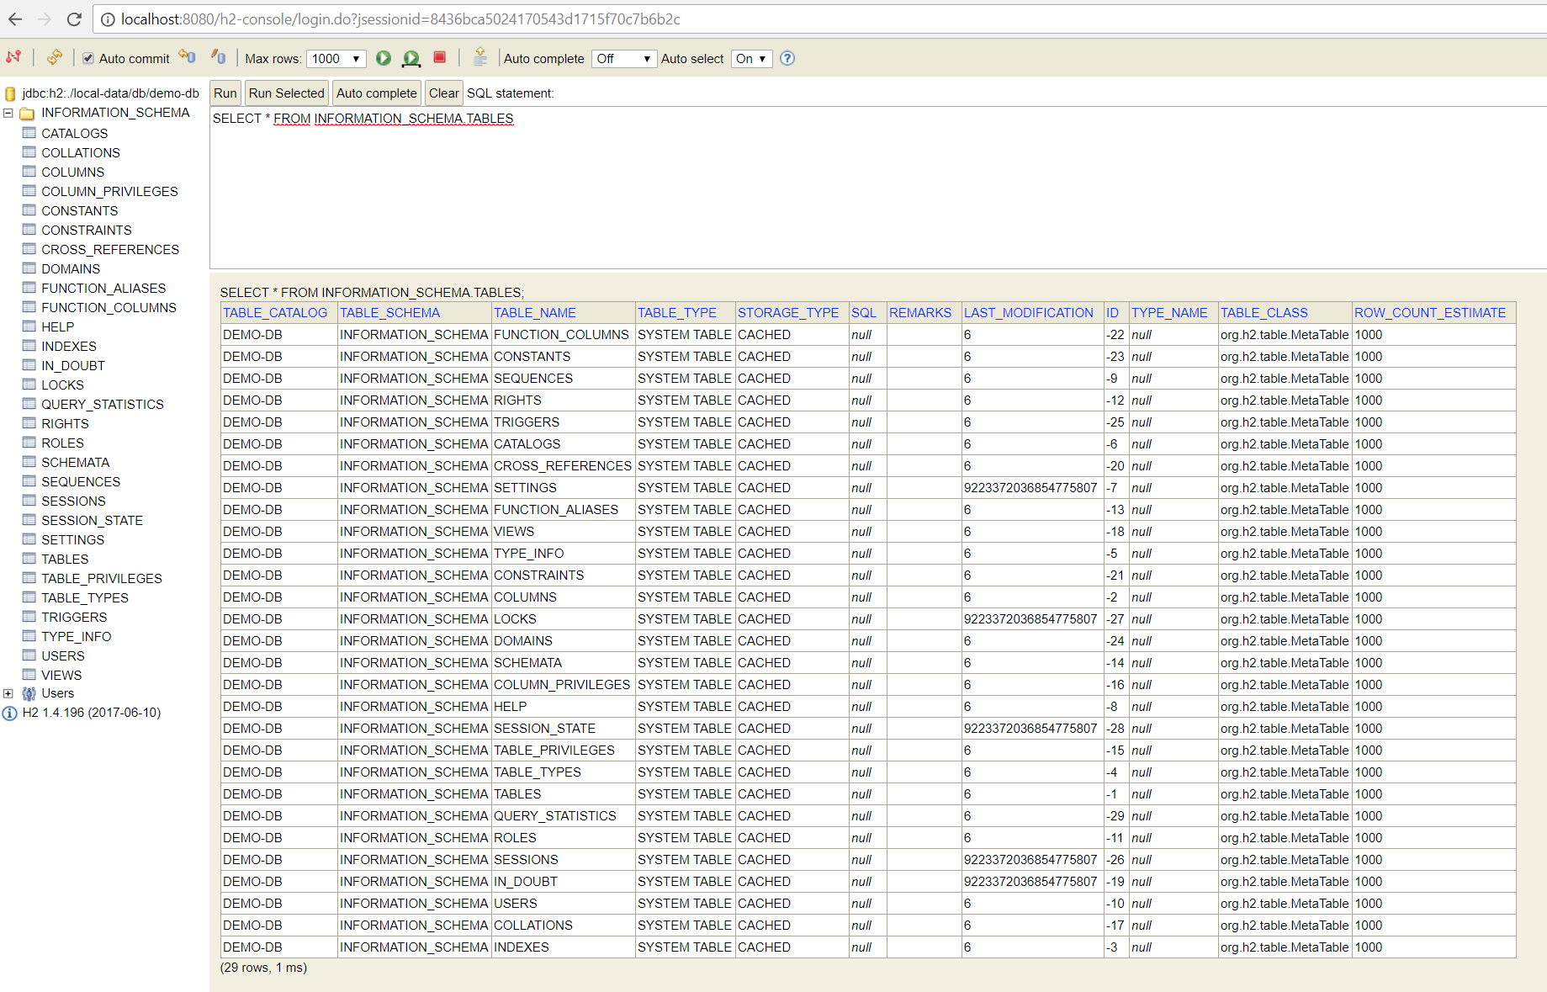
Task: Open the Auto select On dropdown
Action: (x=751, y=58)
